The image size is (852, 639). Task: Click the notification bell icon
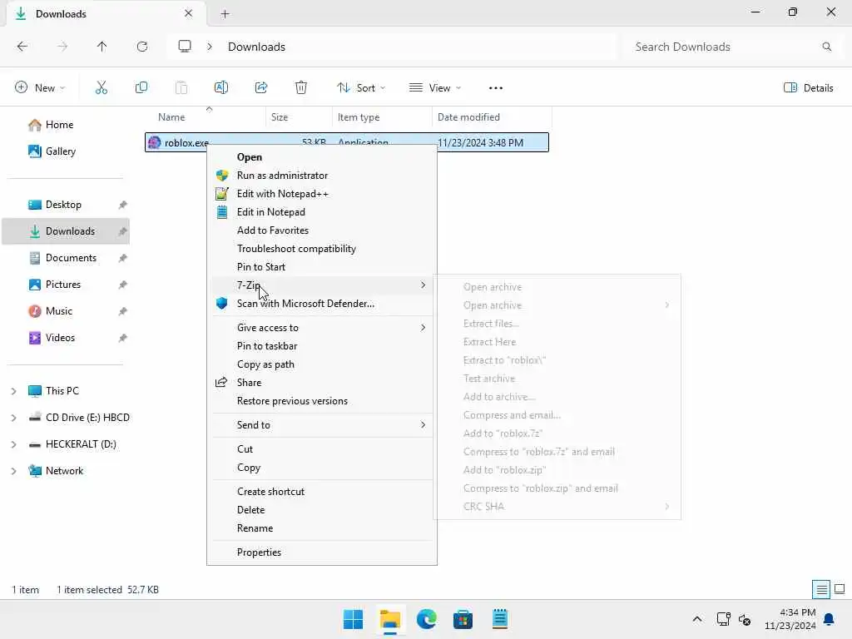(x=830, y=619)
